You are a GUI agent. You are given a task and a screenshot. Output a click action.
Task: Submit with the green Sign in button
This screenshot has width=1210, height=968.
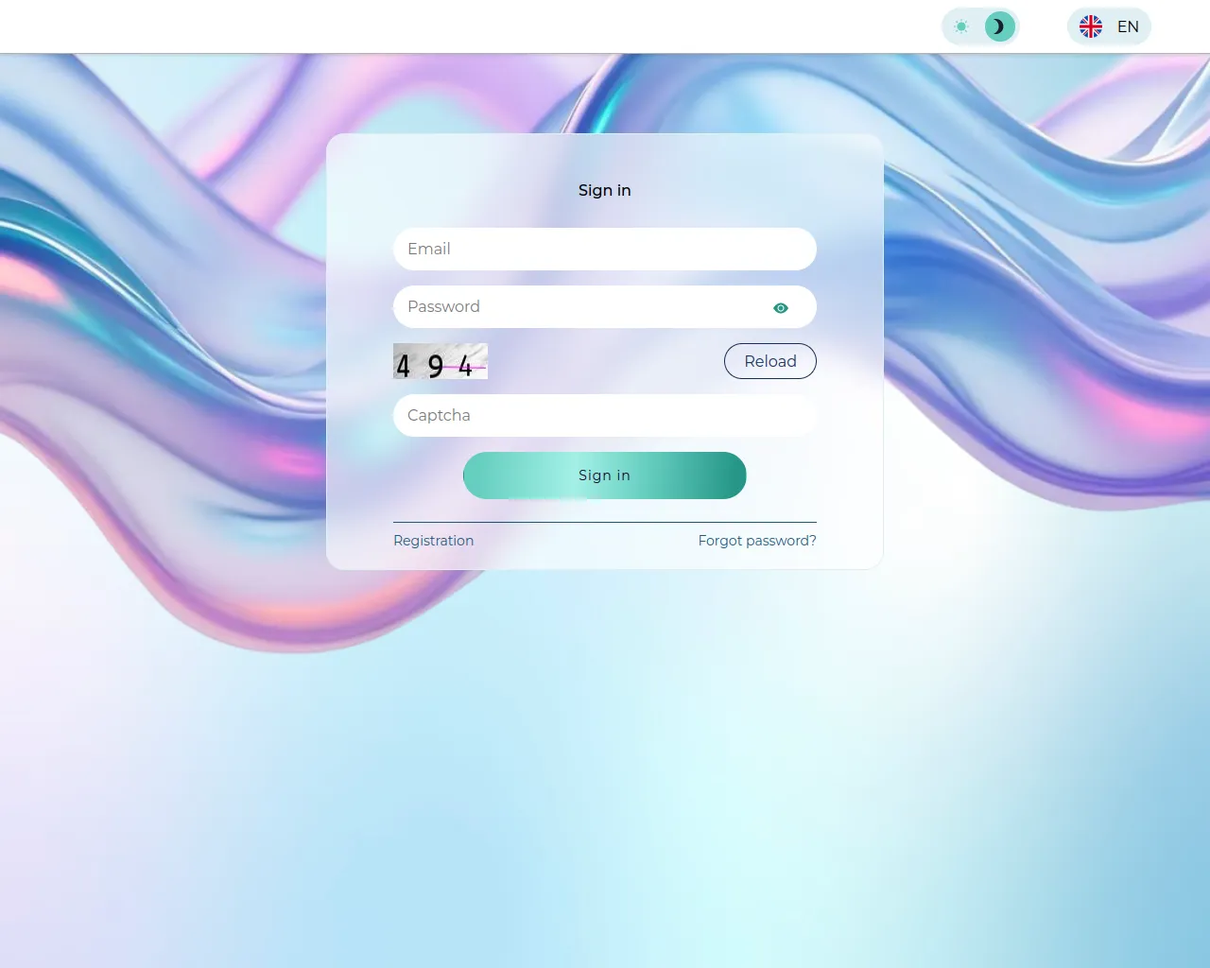pyautogui.click(x=605, y=475)
